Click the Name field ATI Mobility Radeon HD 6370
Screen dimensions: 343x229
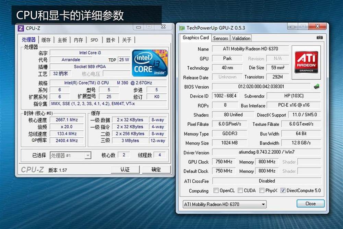pyautogui.click(x=250, y=49)
